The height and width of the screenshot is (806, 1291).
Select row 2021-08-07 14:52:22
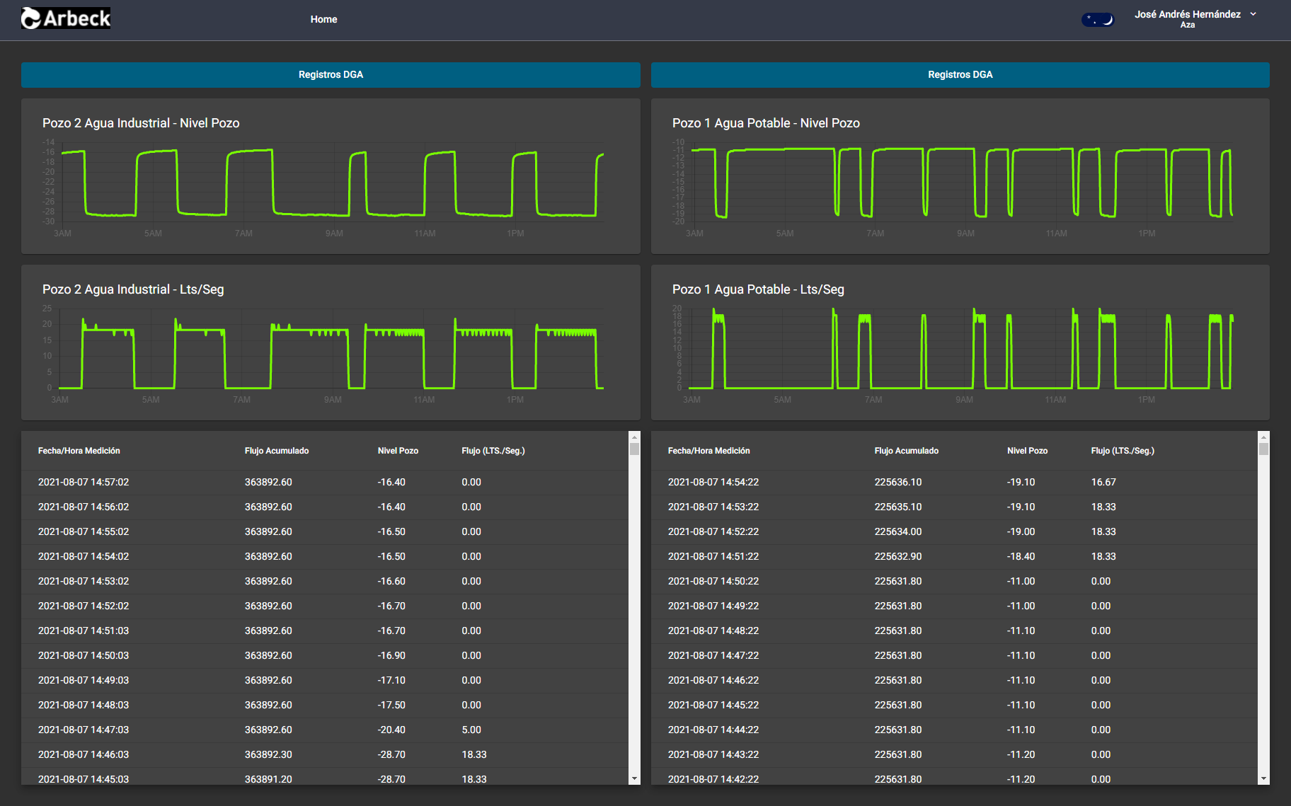954,531
